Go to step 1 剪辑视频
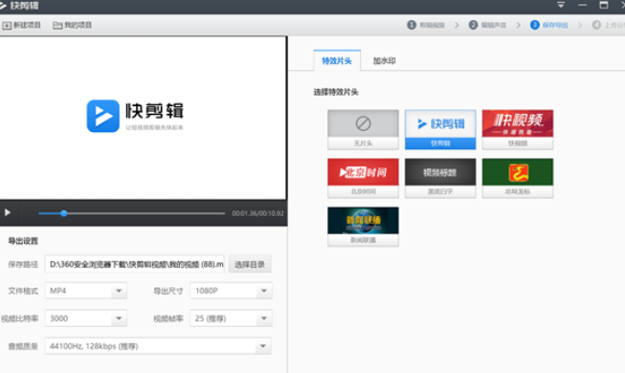Screen dimensions: 625x373 click(426, 25)
